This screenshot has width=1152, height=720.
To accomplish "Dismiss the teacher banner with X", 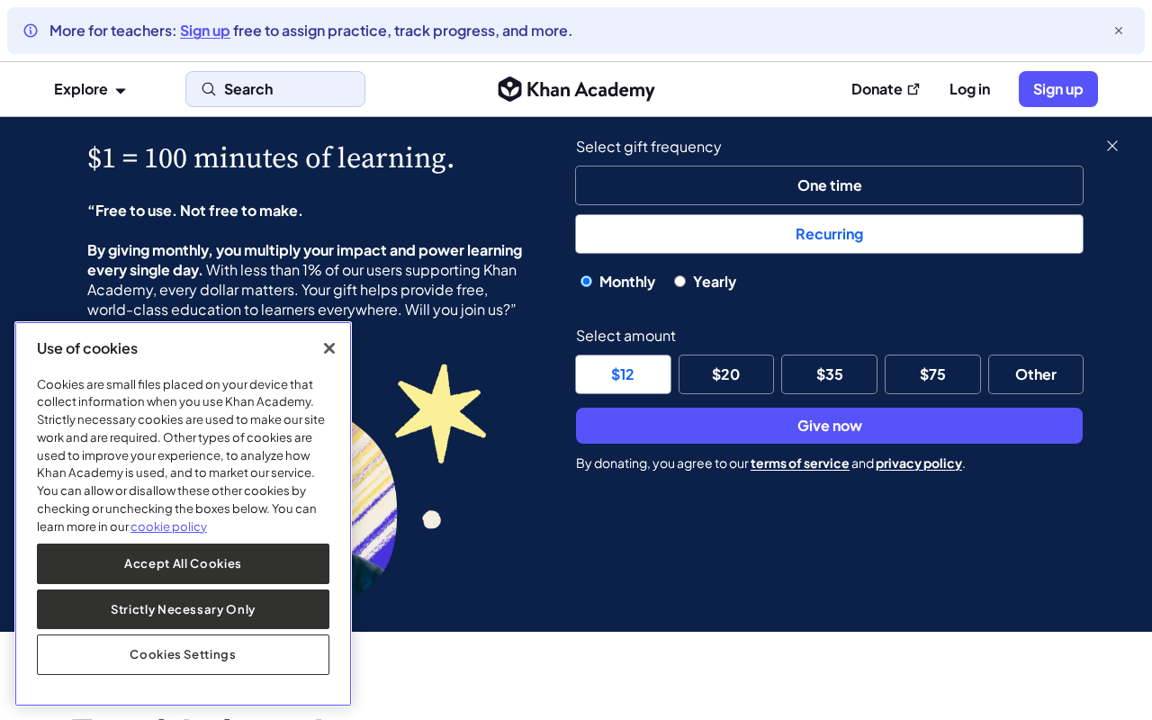I will pyautogui.click(x=1119, y=31).
